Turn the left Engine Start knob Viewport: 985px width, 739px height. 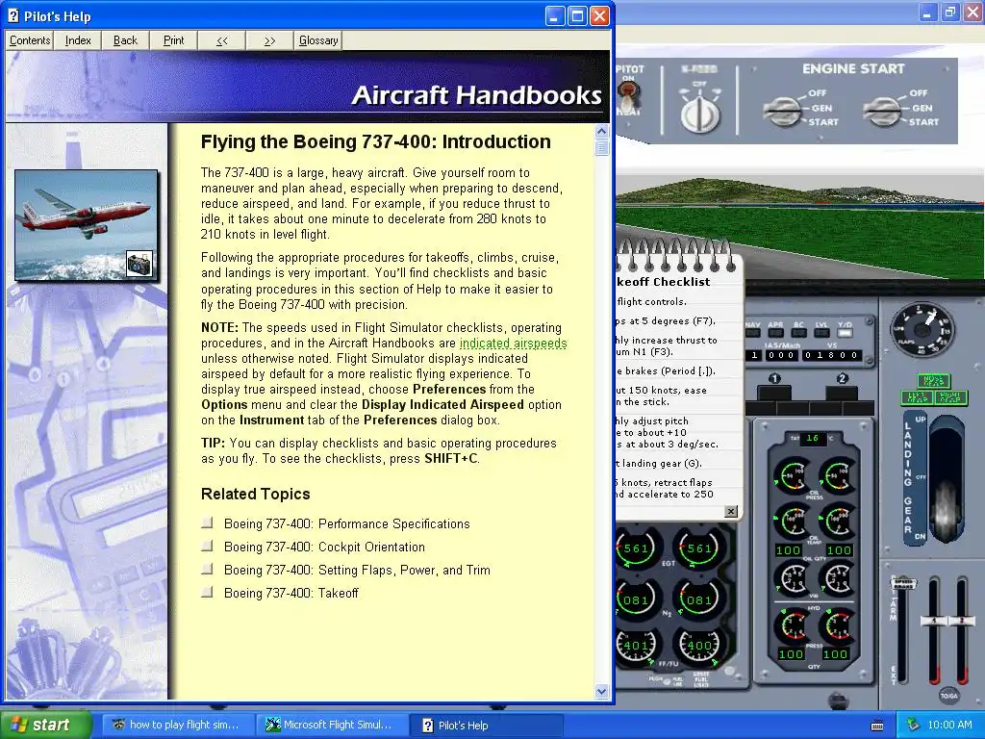click(x=783, y=110)
